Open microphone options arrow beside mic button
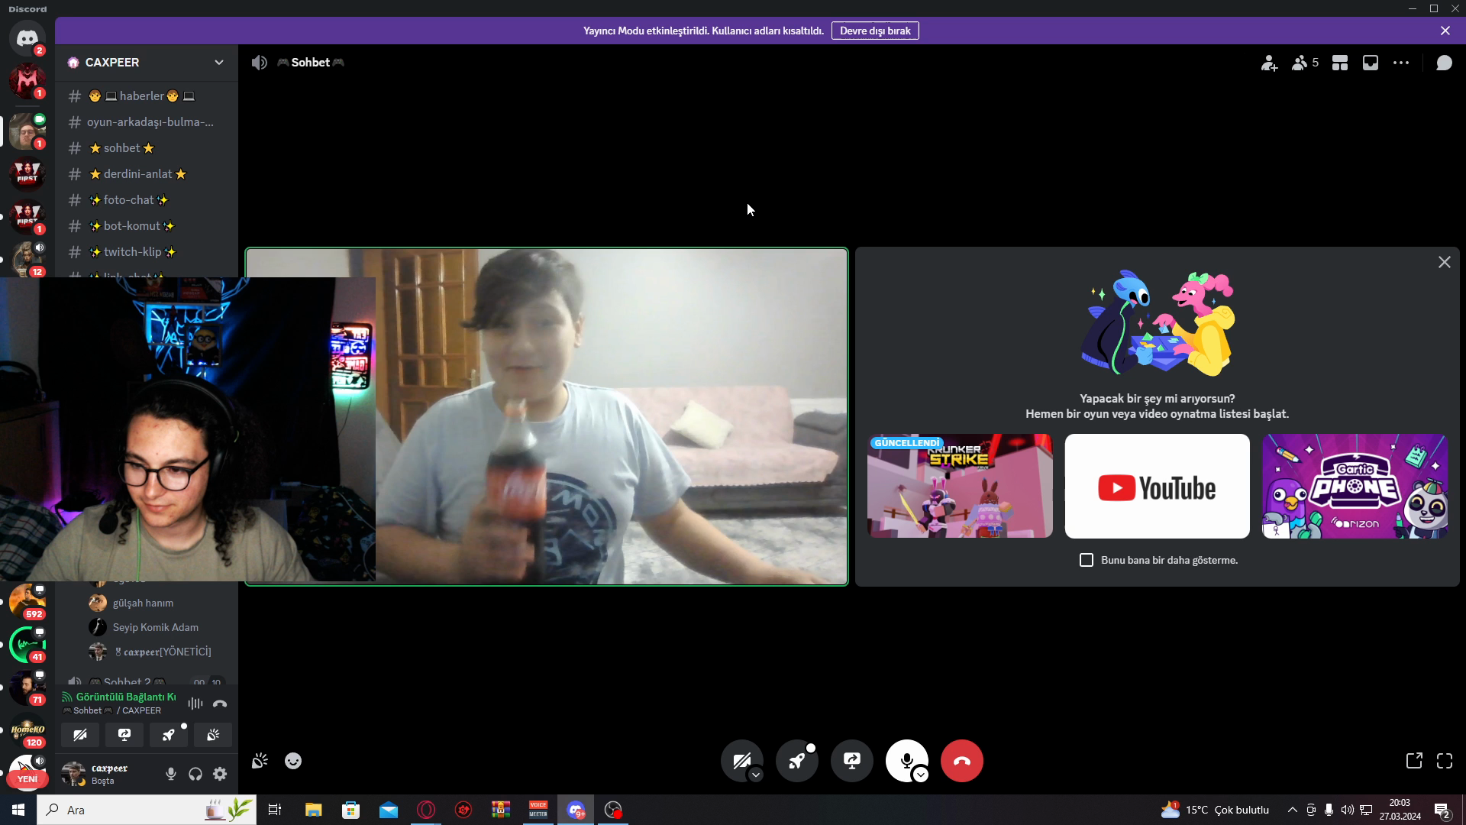The height and width of the screenshot is (825, 1466). [x=921, y=775]
